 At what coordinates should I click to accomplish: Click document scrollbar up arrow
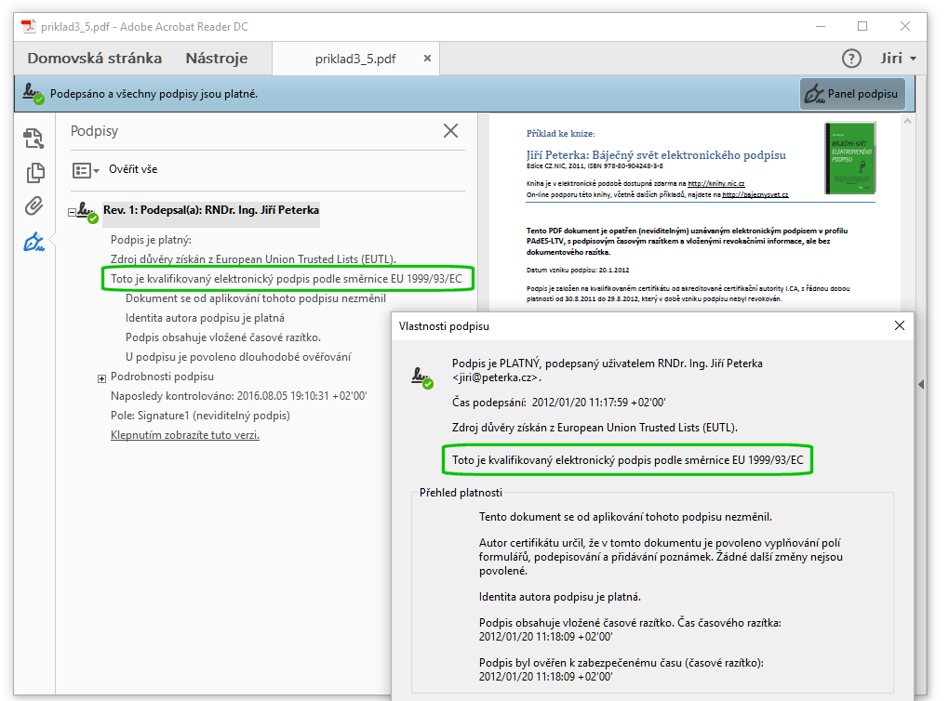pos(907,121)
